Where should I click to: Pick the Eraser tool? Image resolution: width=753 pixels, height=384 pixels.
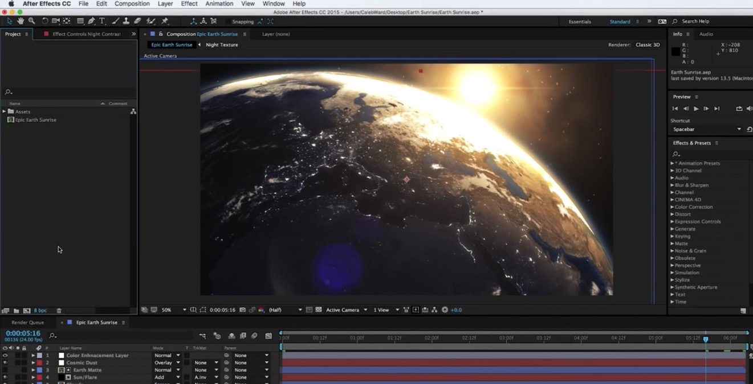pos(137,21)
